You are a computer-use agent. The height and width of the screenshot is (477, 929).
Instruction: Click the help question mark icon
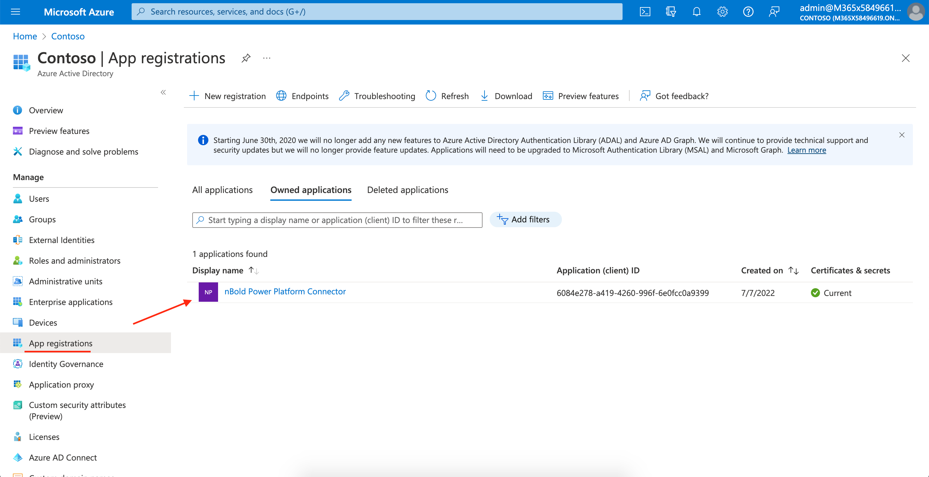pos(748,12)
